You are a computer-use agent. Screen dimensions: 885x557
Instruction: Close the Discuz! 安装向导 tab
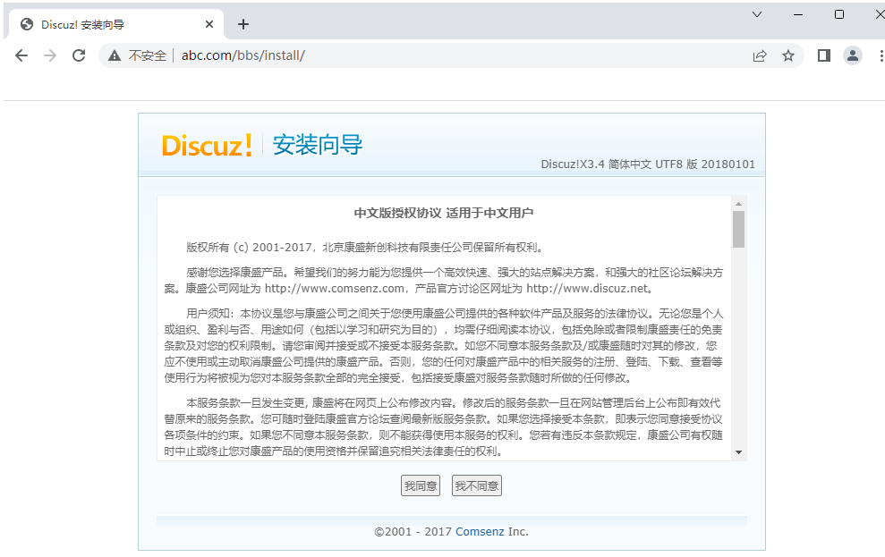point(209,24)
